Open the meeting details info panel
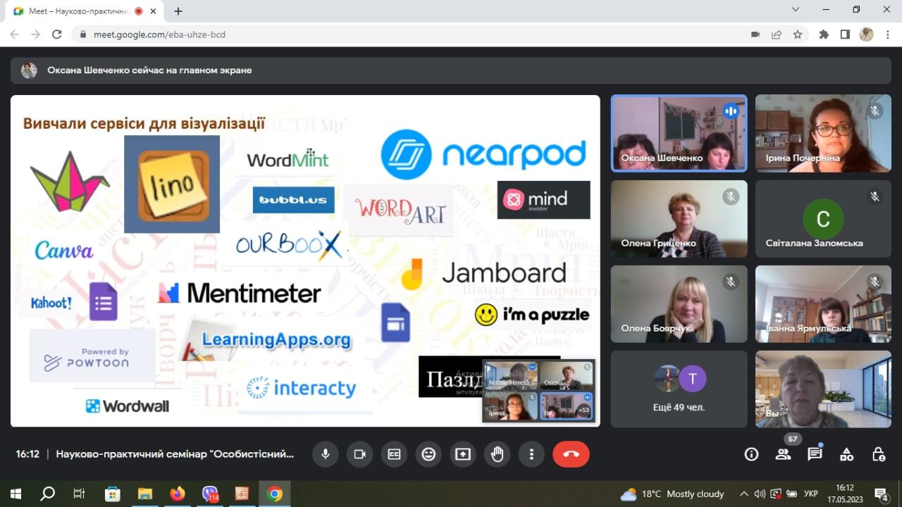The height and width of the screenshot is (507, 902). 751,454
